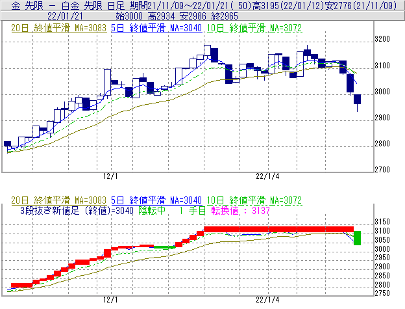Viewport: 405px width, 309px height.
Task: Click the upper chart's 20日 終値平滑 MA=3083 legend
Action: (x=59, y=28)
